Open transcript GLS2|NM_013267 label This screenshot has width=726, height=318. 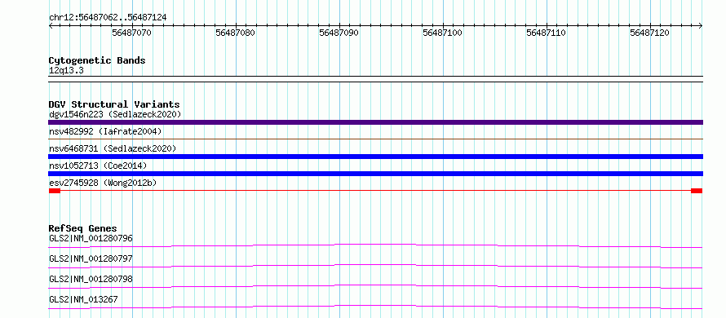coord(83,299)
